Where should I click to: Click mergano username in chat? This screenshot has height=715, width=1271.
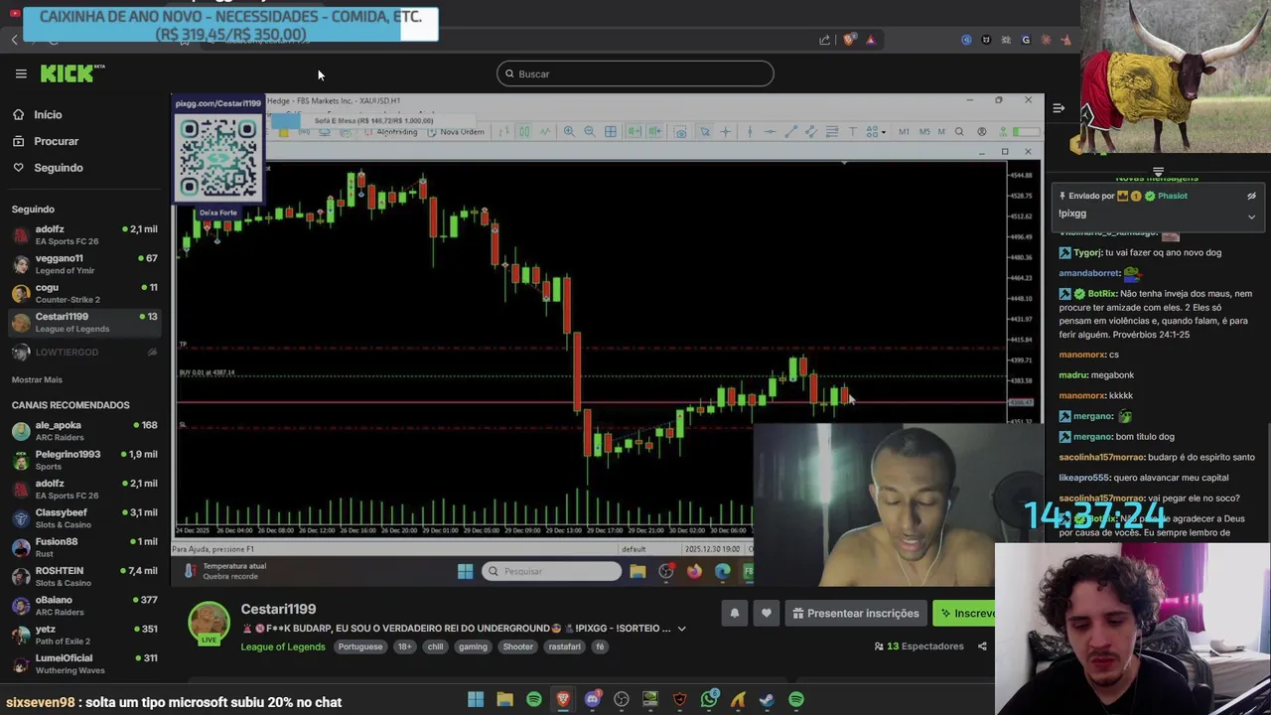point(1092,416)
